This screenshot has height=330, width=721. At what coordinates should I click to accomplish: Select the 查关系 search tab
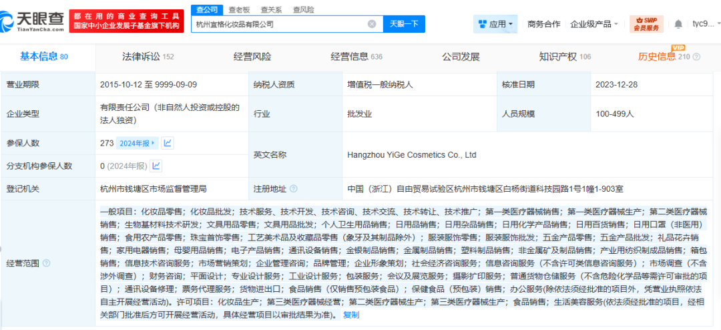271,9
